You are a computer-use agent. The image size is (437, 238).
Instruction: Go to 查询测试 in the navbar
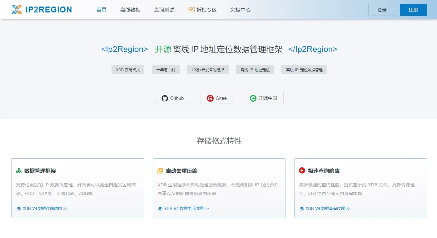click(164, 10)
